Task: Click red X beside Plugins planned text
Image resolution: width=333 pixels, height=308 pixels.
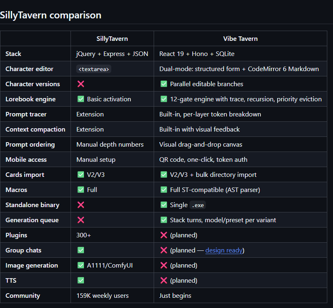Action: [164, 235]
